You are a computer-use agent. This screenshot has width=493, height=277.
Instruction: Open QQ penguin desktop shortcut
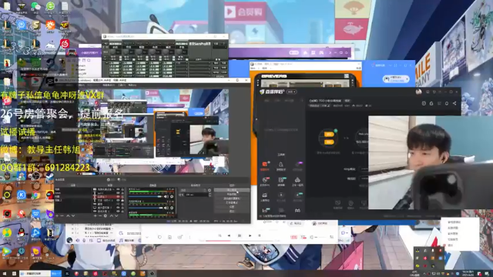22,232
